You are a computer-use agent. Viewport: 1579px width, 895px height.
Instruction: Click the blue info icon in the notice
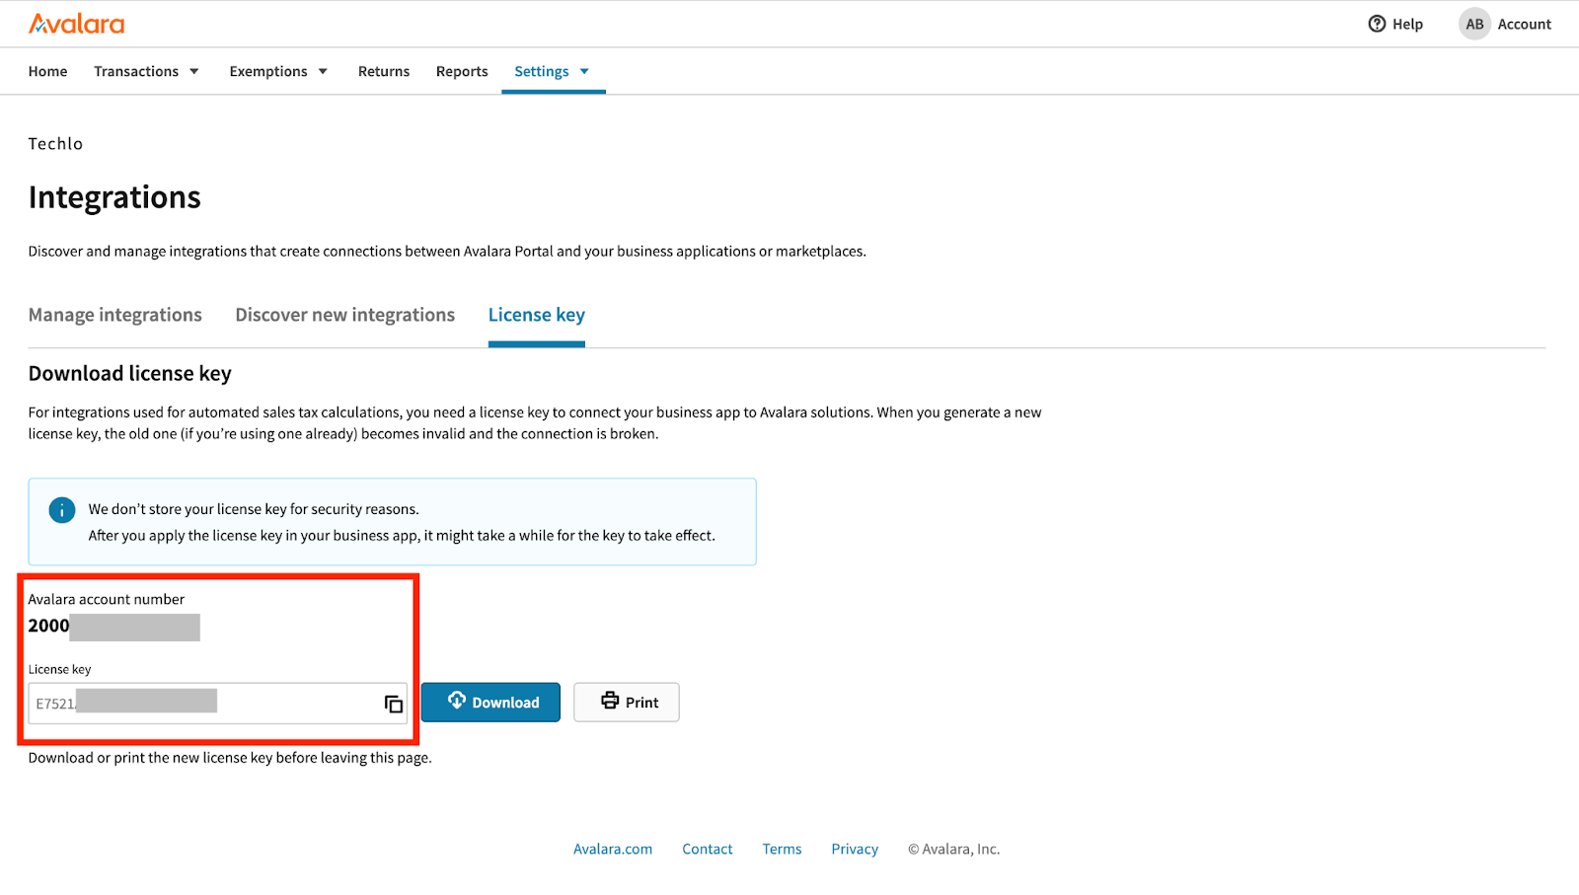[x=62, y=510]
